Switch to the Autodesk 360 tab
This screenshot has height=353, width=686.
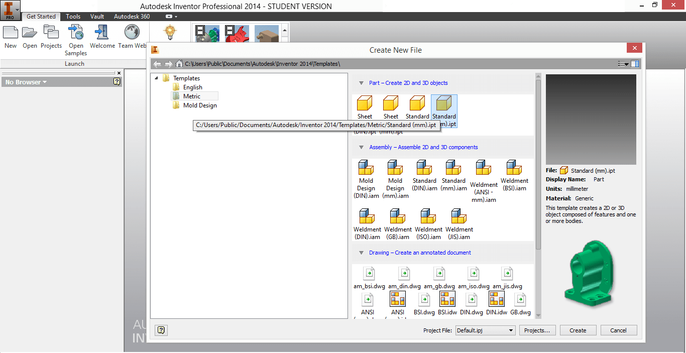pyautogui.click(x=132, y=17)
